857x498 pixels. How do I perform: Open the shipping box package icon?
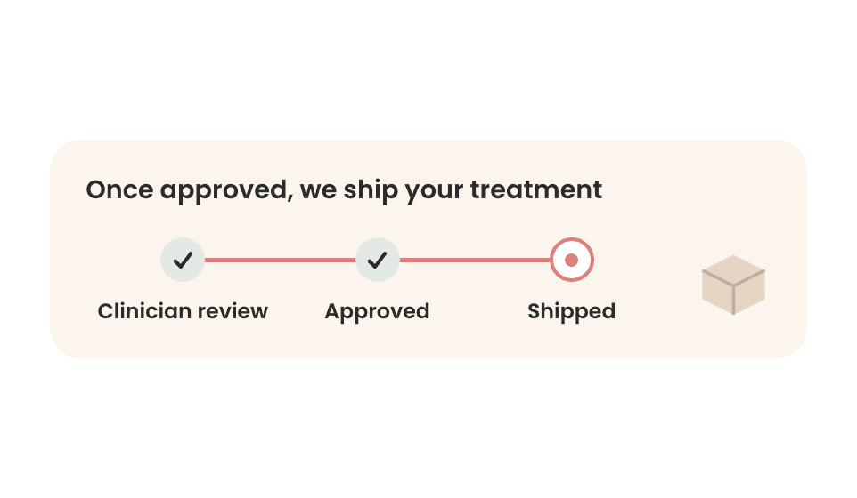coord(733,285)
